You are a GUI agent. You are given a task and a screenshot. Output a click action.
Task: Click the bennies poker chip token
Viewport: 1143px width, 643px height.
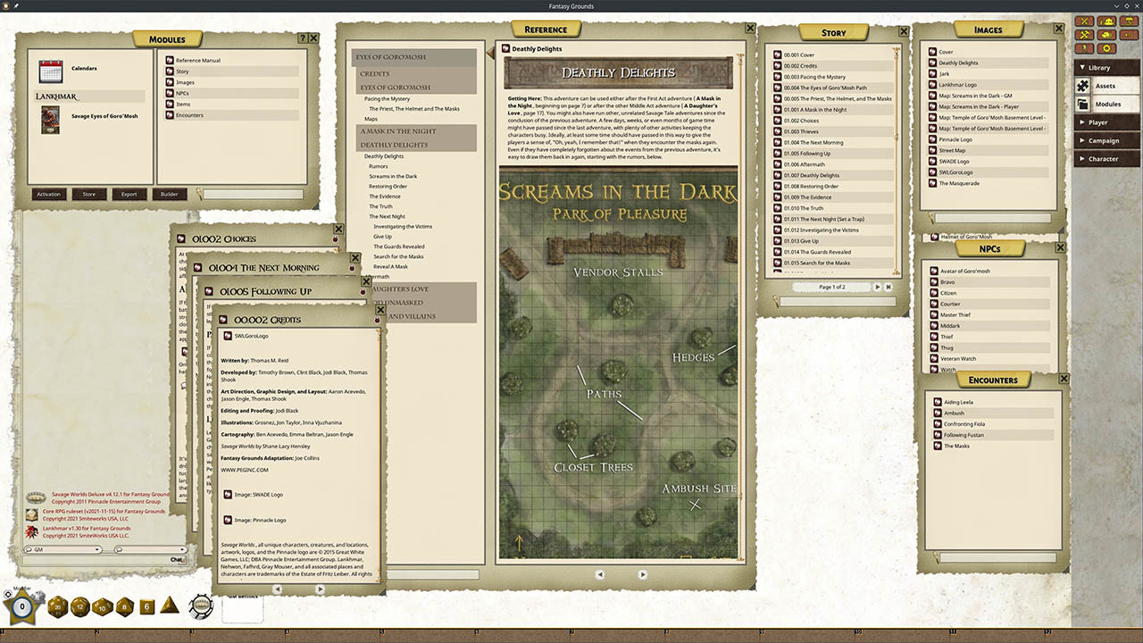pos(201,607)
